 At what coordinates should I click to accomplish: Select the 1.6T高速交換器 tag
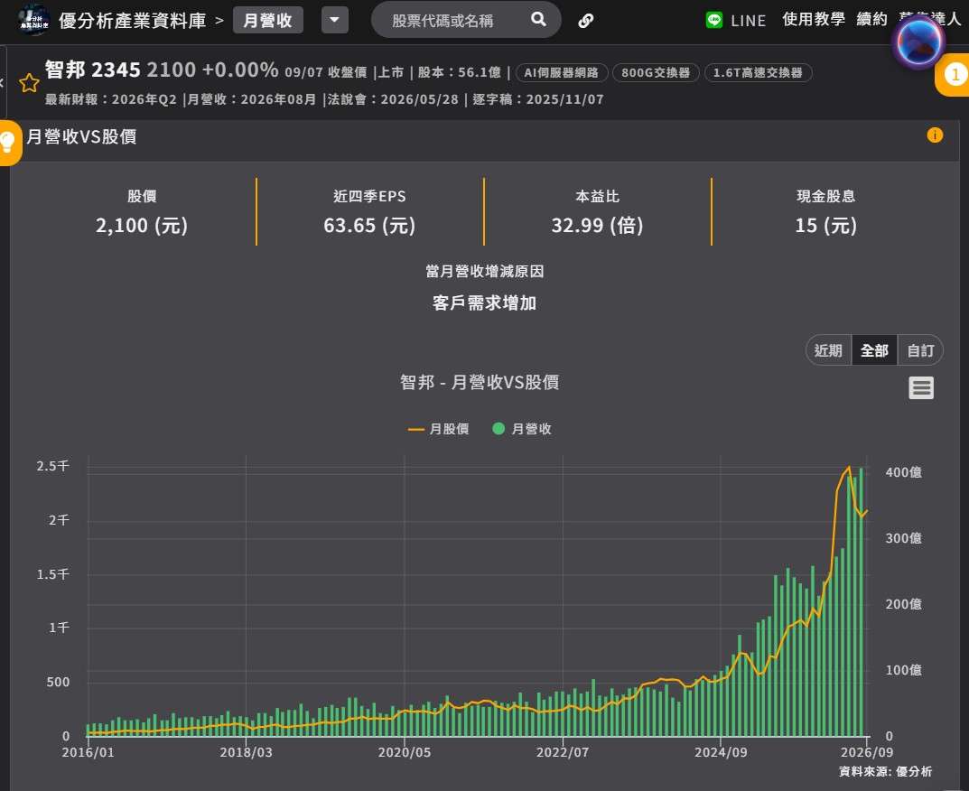[x=758, y=73]
